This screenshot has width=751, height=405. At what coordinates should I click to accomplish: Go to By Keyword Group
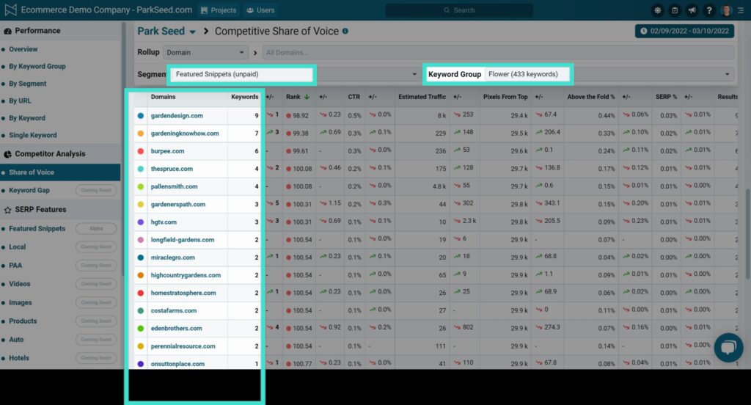[37, 67]
